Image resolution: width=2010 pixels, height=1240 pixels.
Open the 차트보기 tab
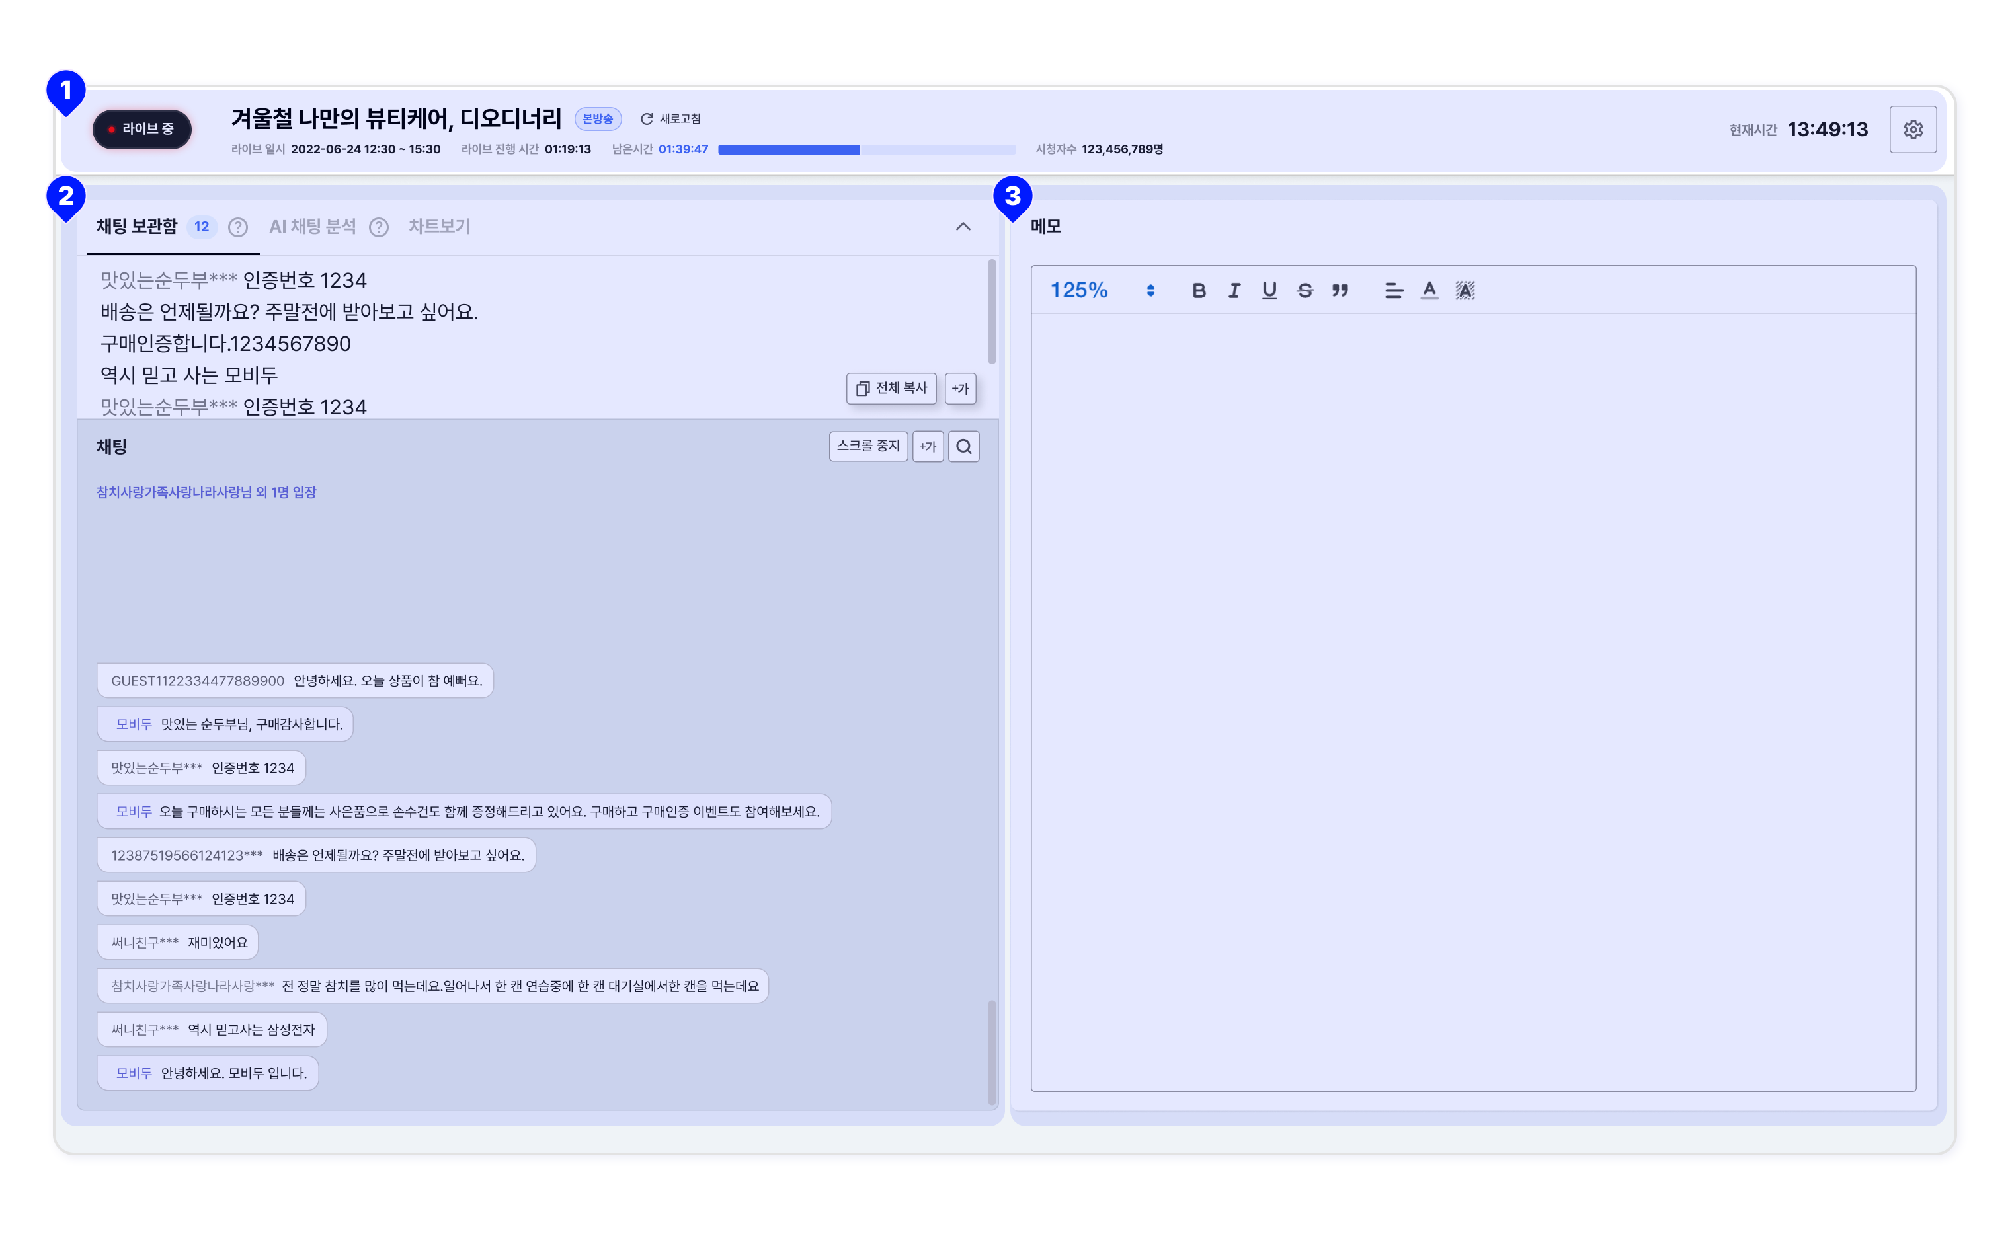pyautogui.click(x=440, y=227)
